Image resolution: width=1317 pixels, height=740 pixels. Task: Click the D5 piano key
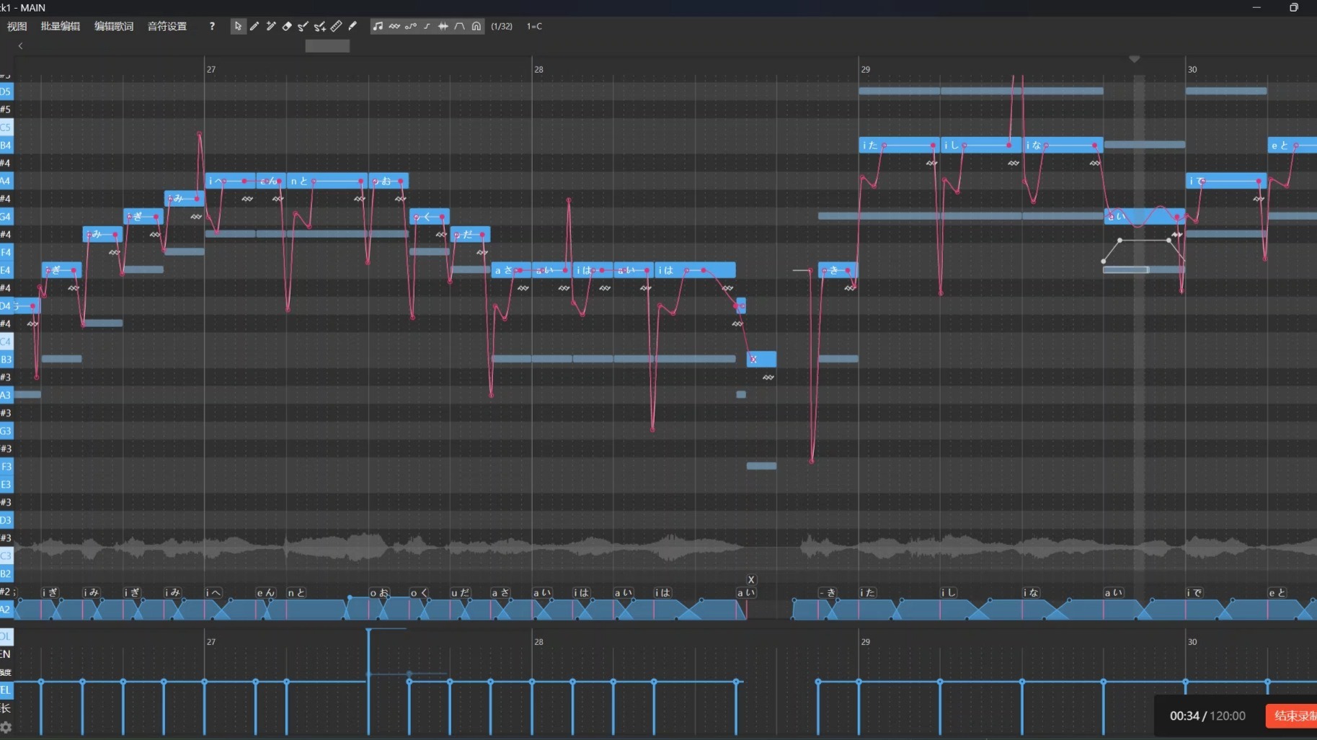6,92
